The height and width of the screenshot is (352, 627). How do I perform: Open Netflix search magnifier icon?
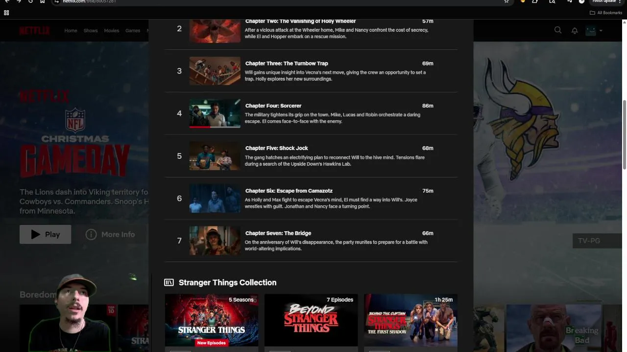(x=558, y=30)
